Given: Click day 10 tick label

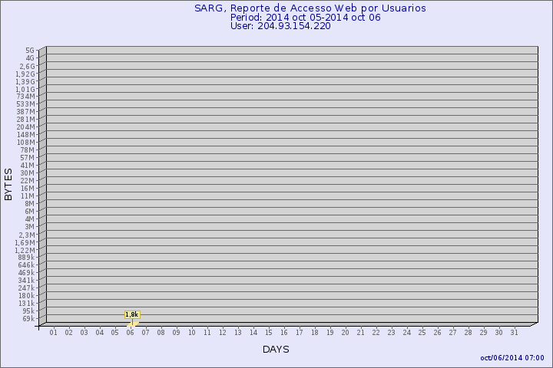Looking at the screenshot, I should pyautogui.click(x=192, y=332).
